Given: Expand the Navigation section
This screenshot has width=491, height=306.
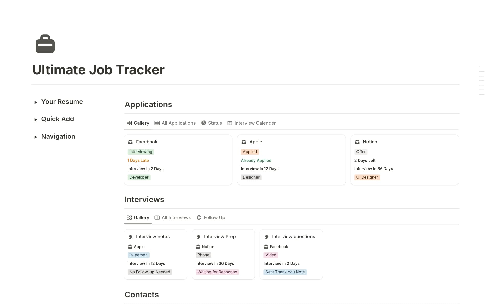Looking at the screenshot, I should click(36, 137).
